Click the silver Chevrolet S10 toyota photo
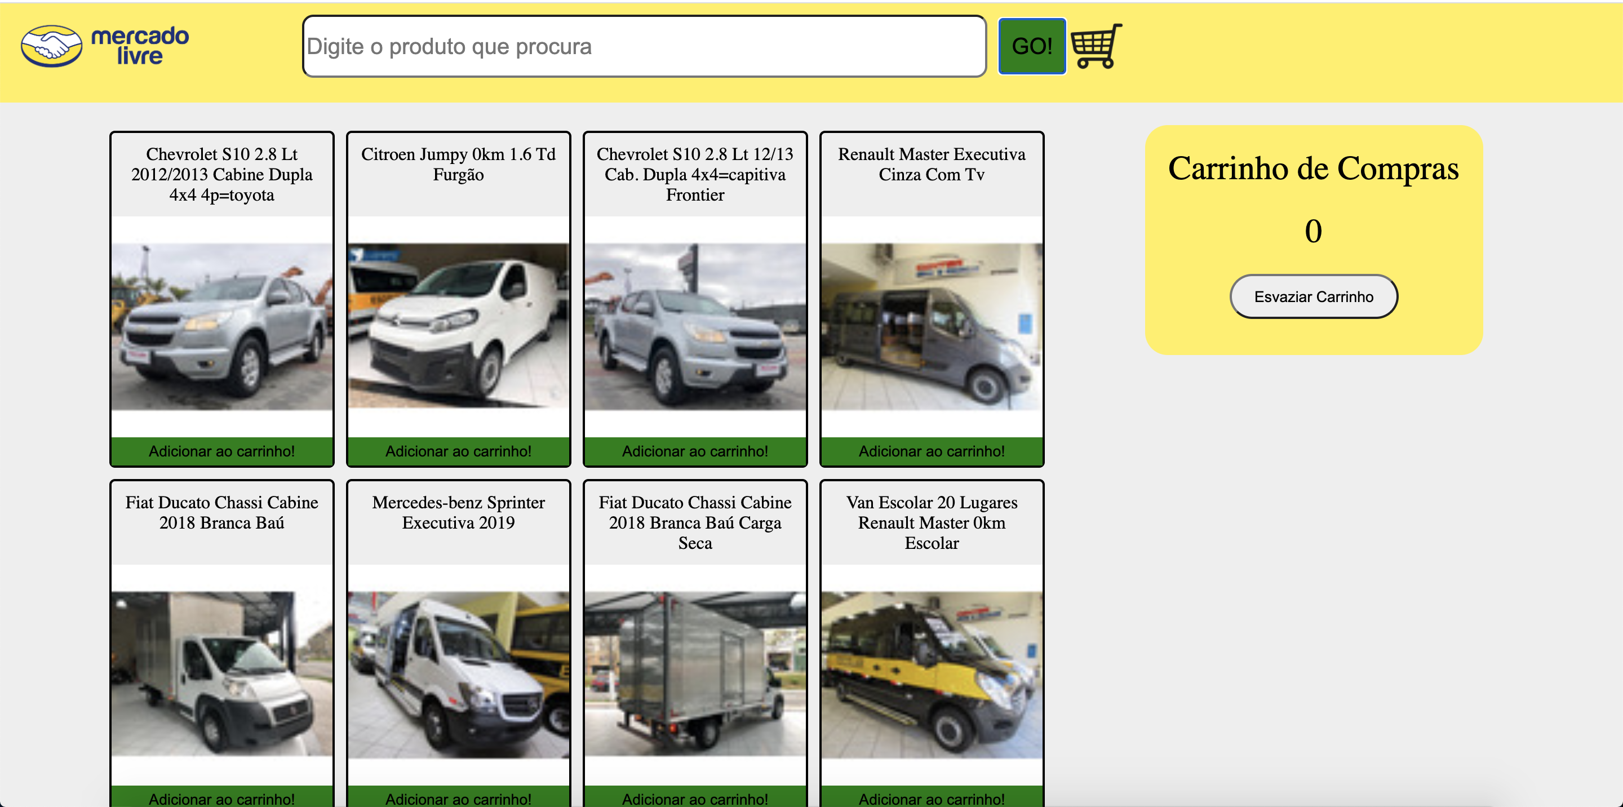The width and height of the screenshot is (1623, 807). point(222,327)
